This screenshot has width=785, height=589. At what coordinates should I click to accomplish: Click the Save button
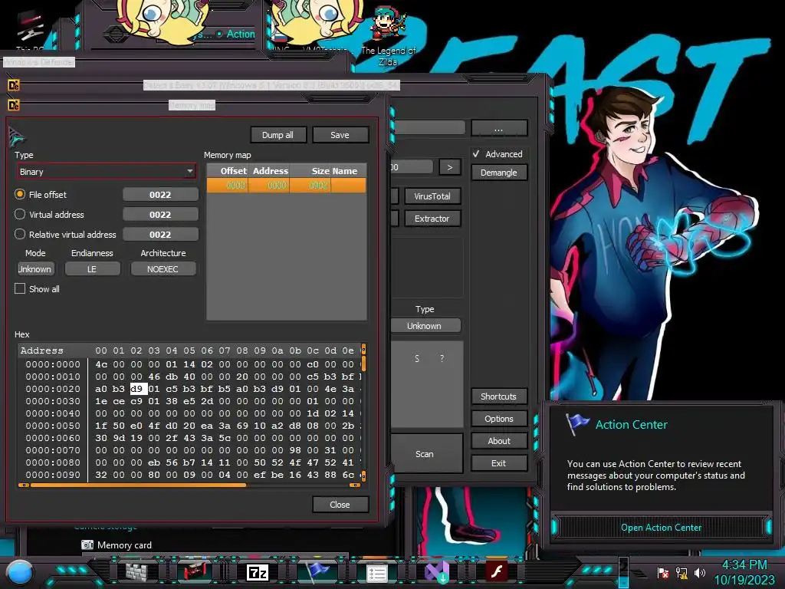[340, 135]
